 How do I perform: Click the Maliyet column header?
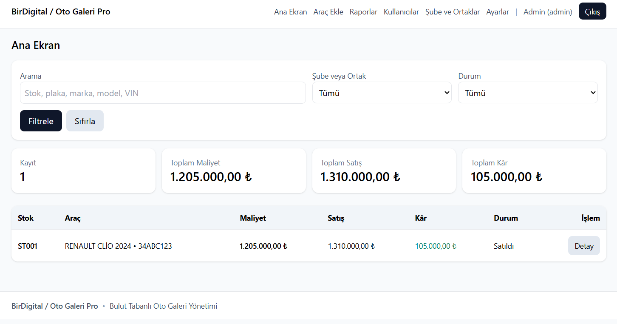pos(253,218)
